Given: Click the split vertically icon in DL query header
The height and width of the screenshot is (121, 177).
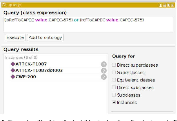Looking at the screenshot, I should click(160, 5).
